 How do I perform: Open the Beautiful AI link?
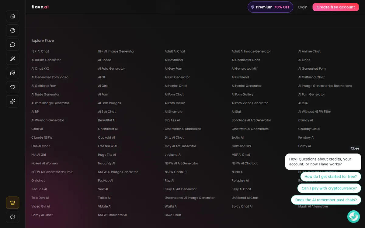(x=107, y=120)
